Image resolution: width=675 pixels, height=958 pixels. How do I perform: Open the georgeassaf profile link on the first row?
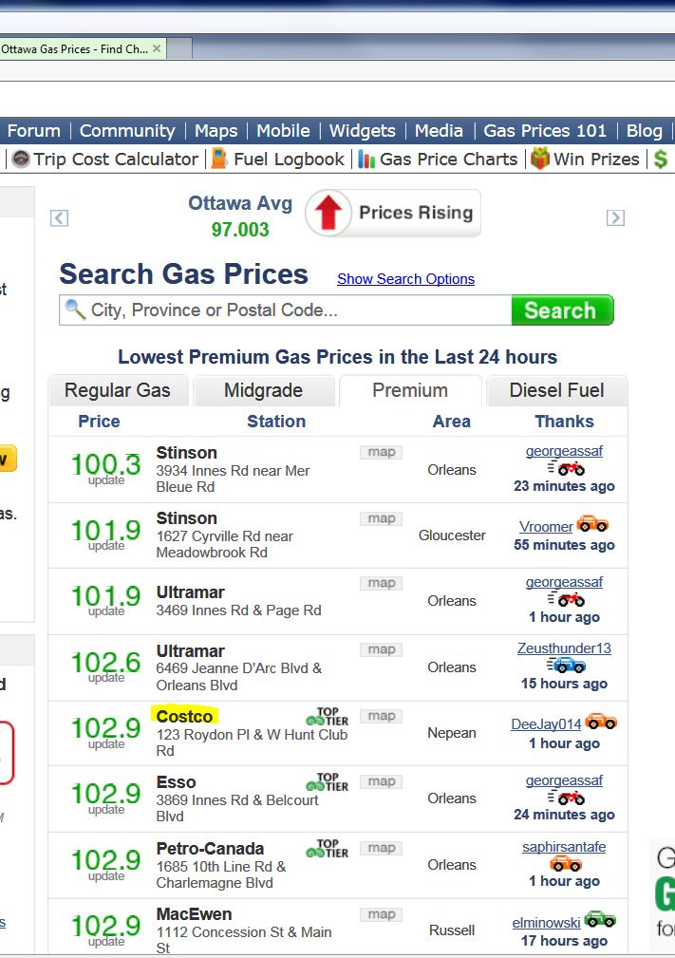(564, 451)
